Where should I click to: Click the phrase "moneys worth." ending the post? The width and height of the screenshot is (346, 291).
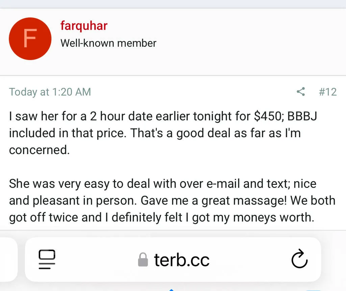click(274, 217)
